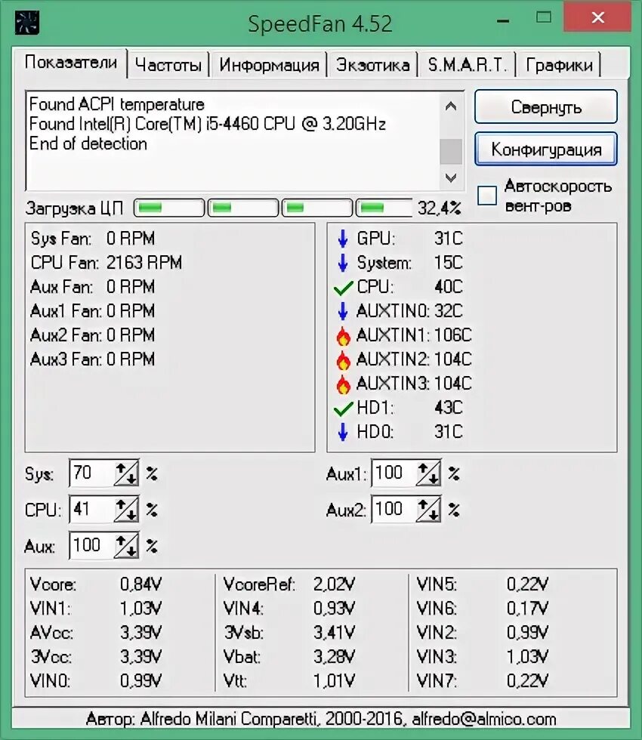Click the Vbat 3,28V voltage reading
The width and height of the screenshot is (642, 740).
(289, 656)
